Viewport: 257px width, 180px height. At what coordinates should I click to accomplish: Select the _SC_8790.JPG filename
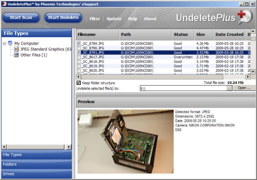[93, 48]
